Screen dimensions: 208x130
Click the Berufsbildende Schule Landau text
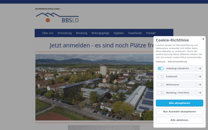click(47, 9)
